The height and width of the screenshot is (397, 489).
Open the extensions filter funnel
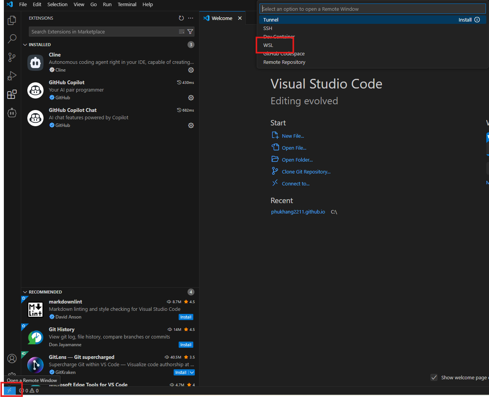point(190,32)
